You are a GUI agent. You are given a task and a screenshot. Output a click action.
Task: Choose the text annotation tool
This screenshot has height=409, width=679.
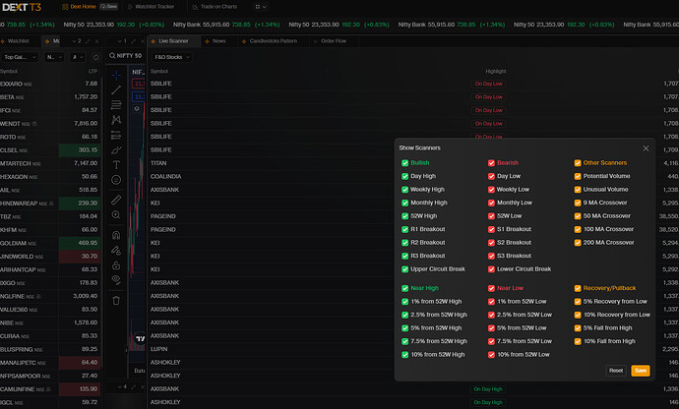116,165
